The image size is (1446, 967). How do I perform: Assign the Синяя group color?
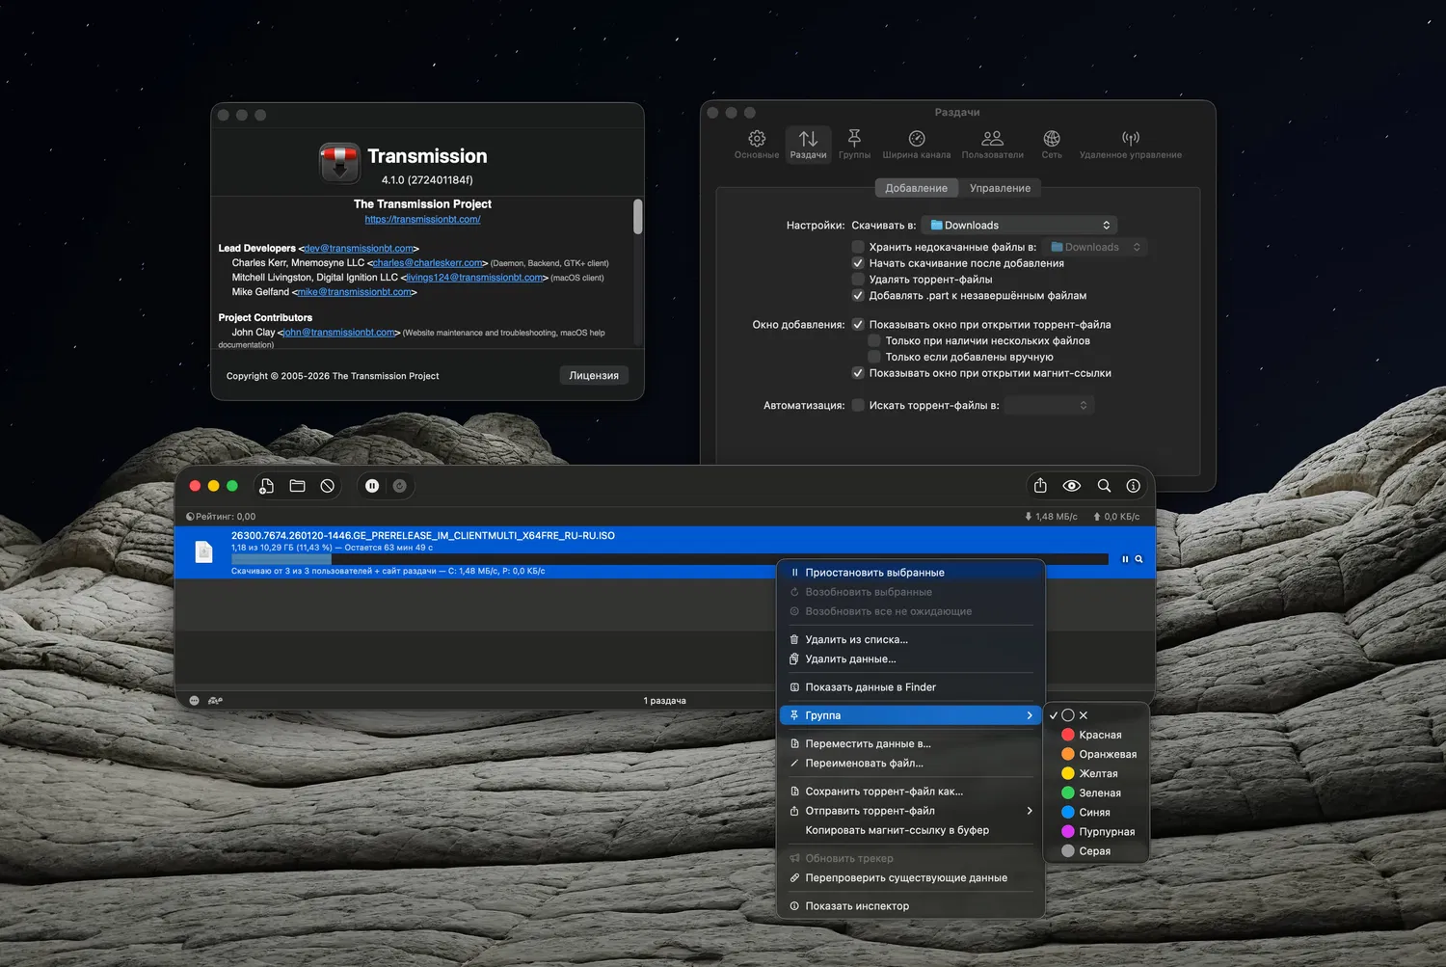[x=1096, y=812]
